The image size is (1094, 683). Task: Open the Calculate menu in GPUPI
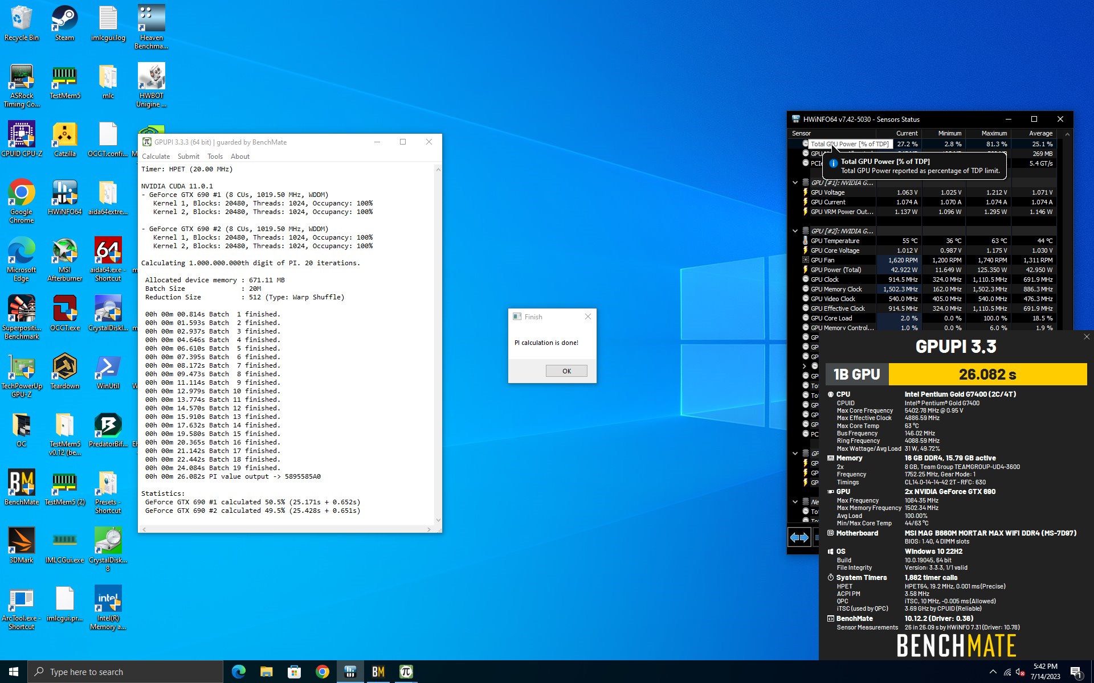pyautogui.click(x=156, y=157)
